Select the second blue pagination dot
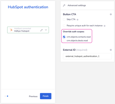The width and height of the screenshot is (115, 104). [x=7, y=96]
